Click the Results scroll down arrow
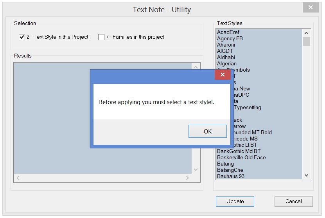The width and height of the screenshot is (325, 218). 196,169
